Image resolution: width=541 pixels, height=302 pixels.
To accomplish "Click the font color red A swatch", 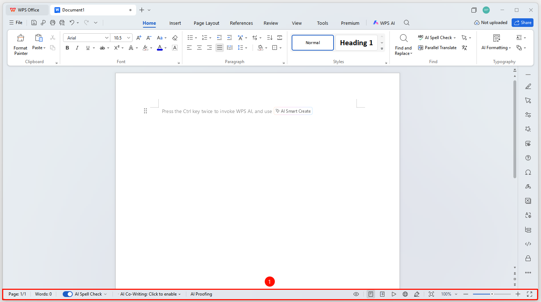I will pyautogui.click(x=160, y=48).
